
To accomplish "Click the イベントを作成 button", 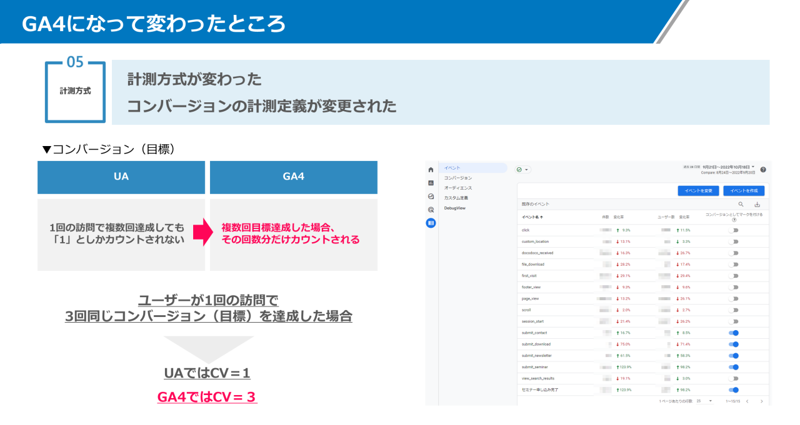I will point(744,191).
